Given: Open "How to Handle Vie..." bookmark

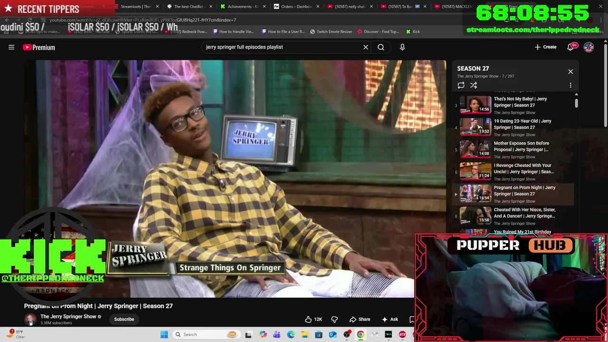Looking at the screenshot, I should click(233, 31).
